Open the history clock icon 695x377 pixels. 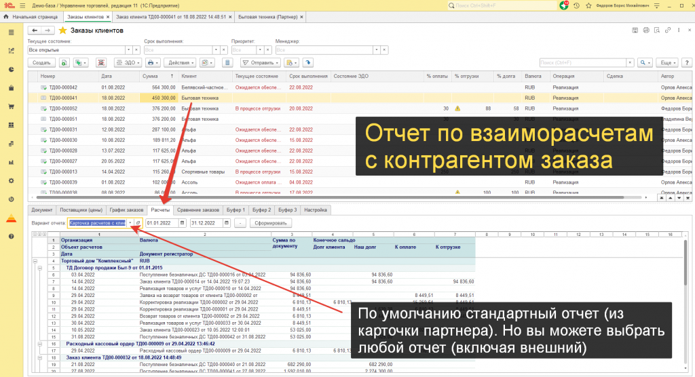pyautogui.click(x=576, y=5)
